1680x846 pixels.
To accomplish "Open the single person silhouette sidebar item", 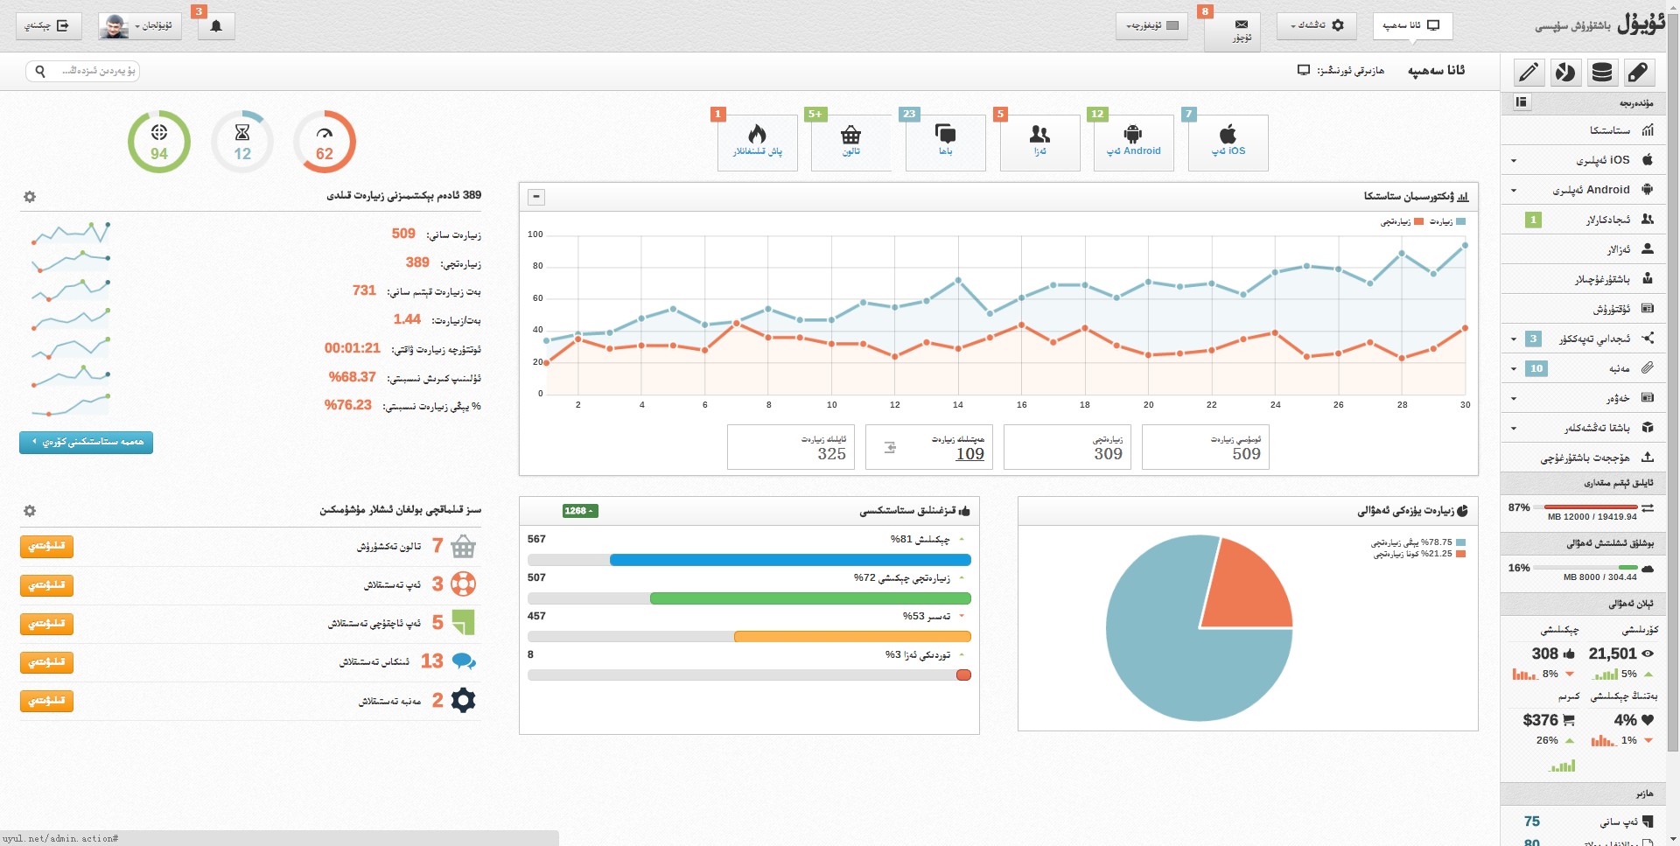I will pyautogui.click(x=1585, y=249).
